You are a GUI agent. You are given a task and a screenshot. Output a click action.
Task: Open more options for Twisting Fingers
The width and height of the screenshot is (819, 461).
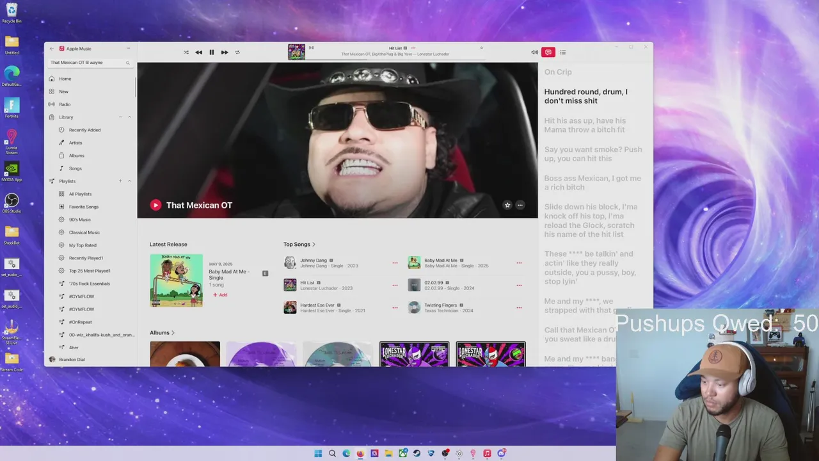pyautogui.click(x=519, y=308)
